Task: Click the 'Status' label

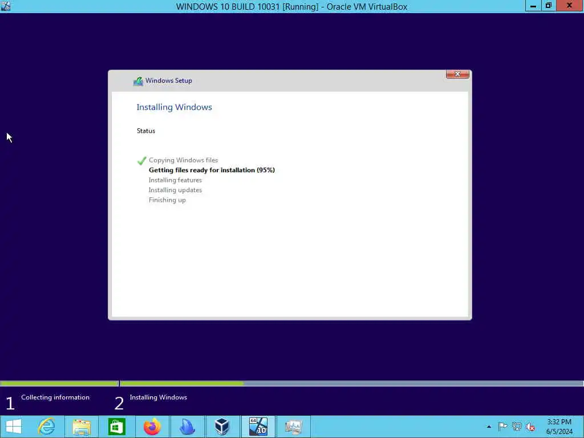Action: click(146, 131)
